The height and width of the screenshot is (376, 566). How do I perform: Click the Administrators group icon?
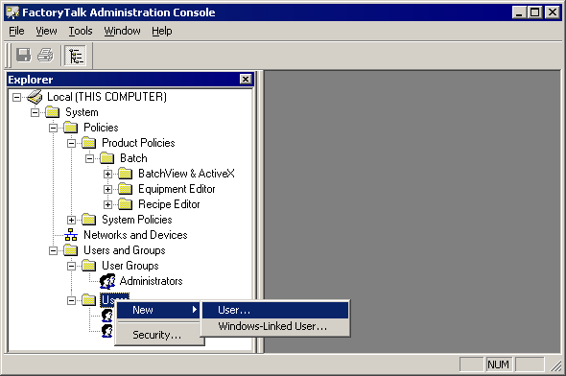(107, 281)
